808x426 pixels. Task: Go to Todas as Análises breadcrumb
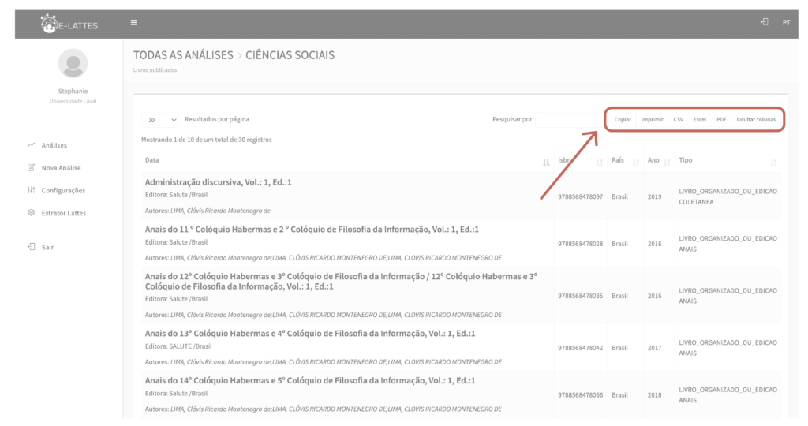tap(183, 55)
